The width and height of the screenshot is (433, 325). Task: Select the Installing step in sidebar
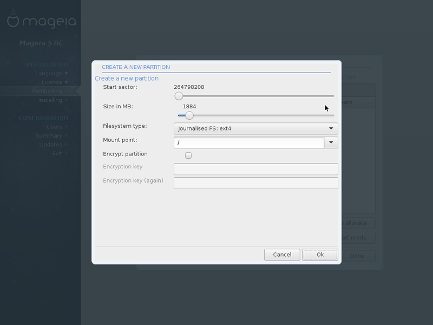pos(50,100)
